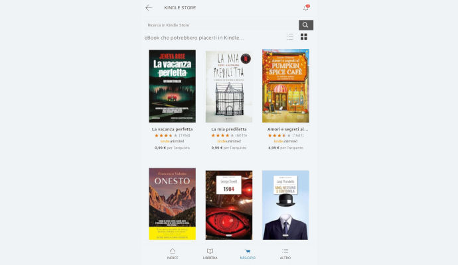Switch to list view layout
458x265 pixels.
point(290,36)
